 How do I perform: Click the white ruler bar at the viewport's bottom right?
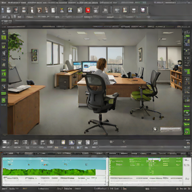tap(171, 129)
